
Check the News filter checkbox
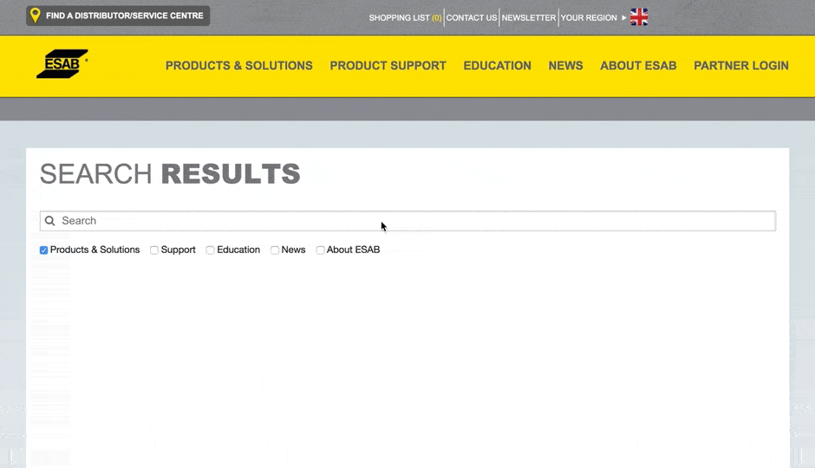275,250
